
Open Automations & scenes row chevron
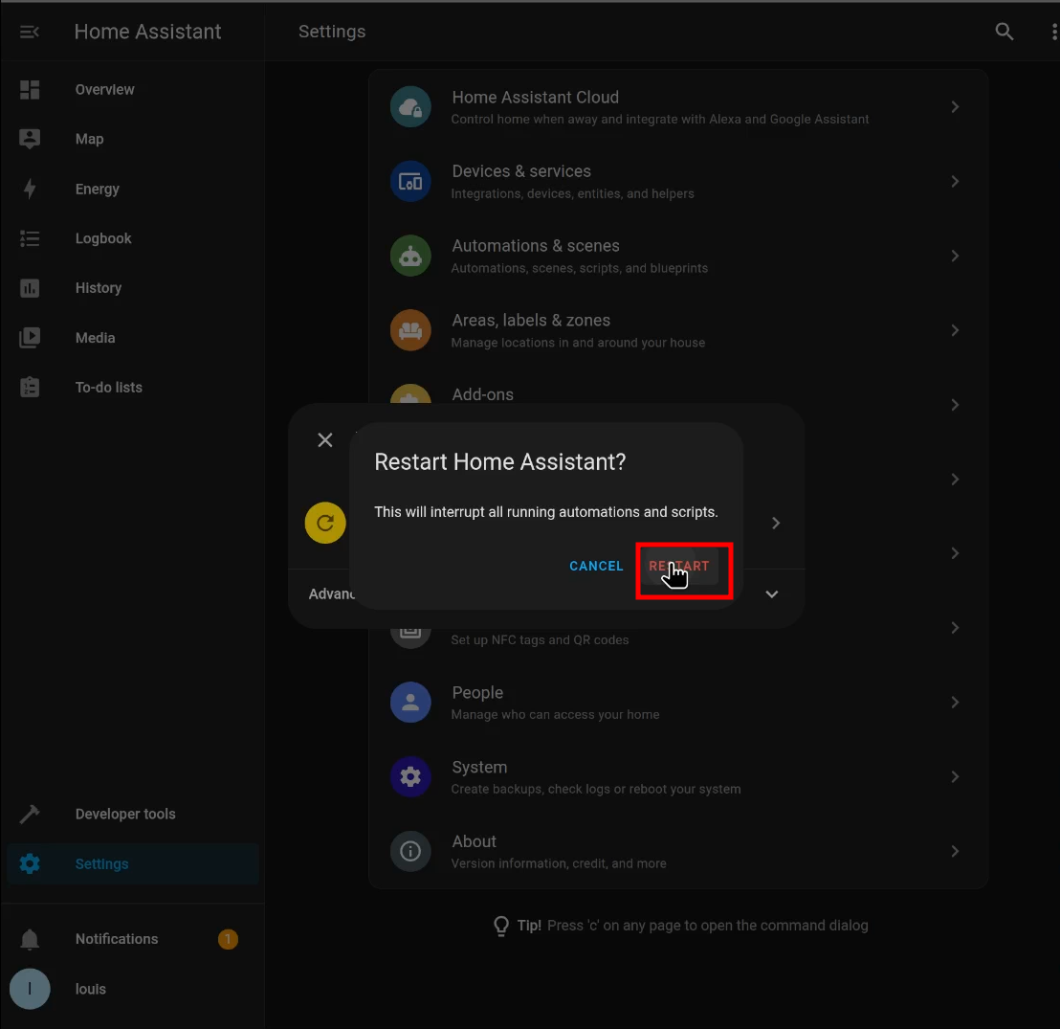click(x=955, y=256)
